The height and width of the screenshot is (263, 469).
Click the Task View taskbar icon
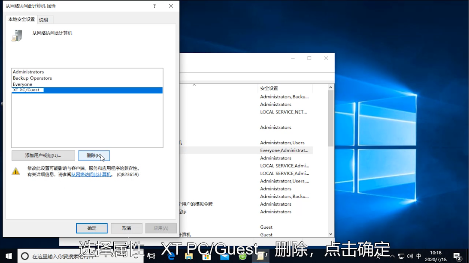tap(151, 256)
